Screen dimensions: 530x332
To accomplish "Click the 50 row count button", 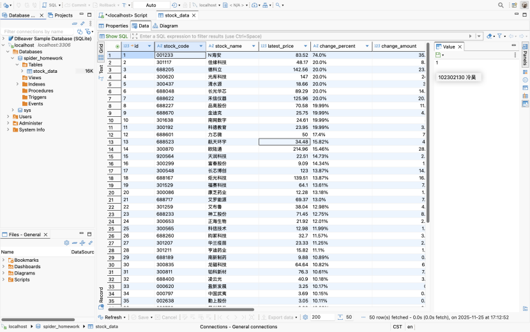I will pyautogui.click(x=349, y=317).
